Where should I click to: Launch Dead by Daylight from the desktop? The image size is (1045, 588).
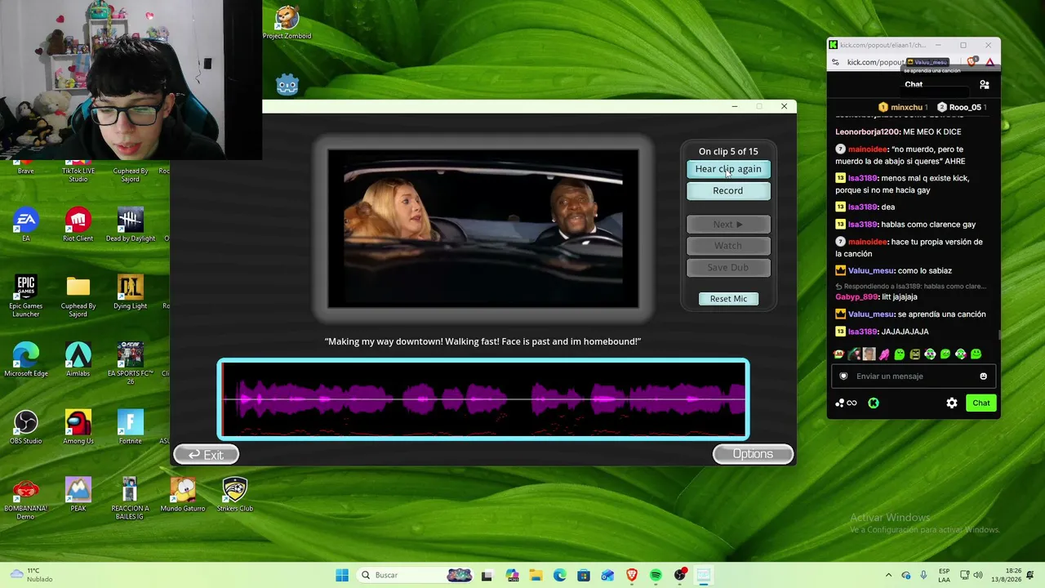[130, 225]
